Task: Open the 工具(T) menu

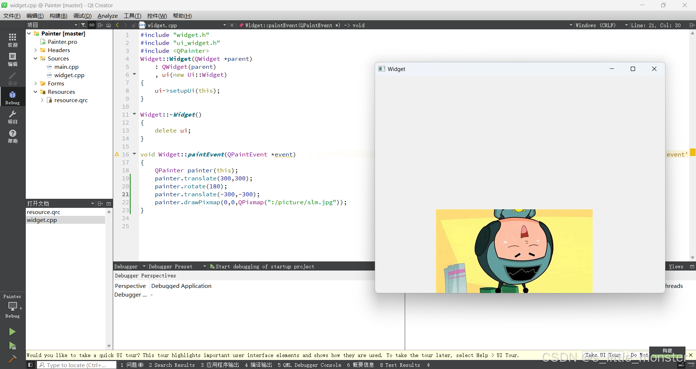Action: point(132,16)
